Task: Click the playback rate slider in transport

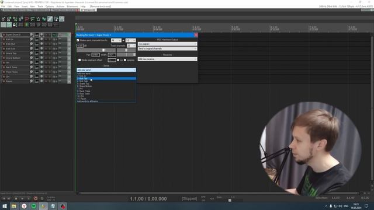Action: coord(230,201)
